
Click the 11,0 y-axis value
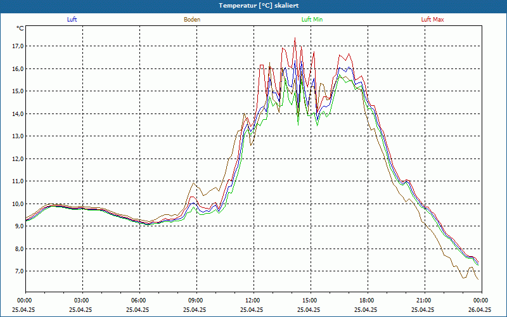[18, 181]
